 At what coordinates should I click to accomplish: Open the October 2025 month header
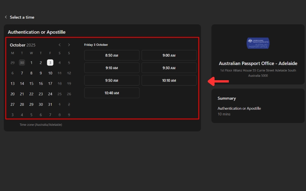(x=23, y=45)
